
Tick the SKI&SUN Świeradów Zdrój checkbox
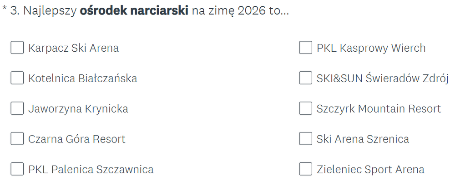pyautogui.click(x=306, y=78)
